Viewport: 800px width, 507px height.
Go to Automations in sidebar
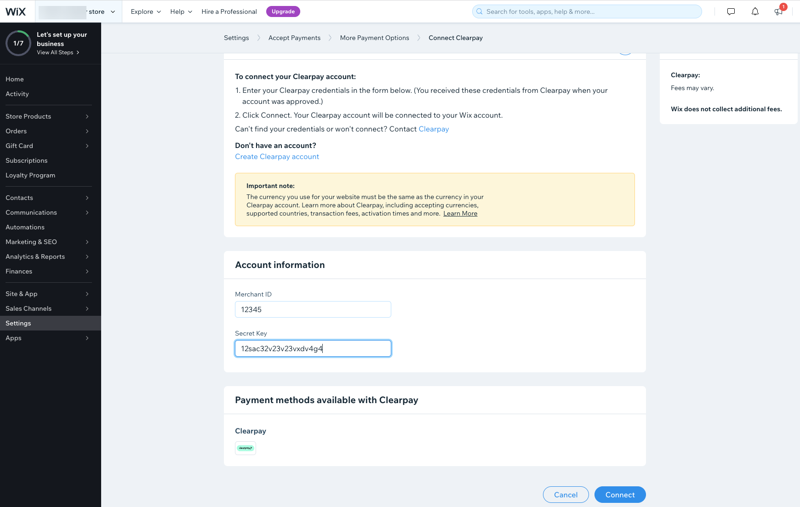(x=25, y=227)
